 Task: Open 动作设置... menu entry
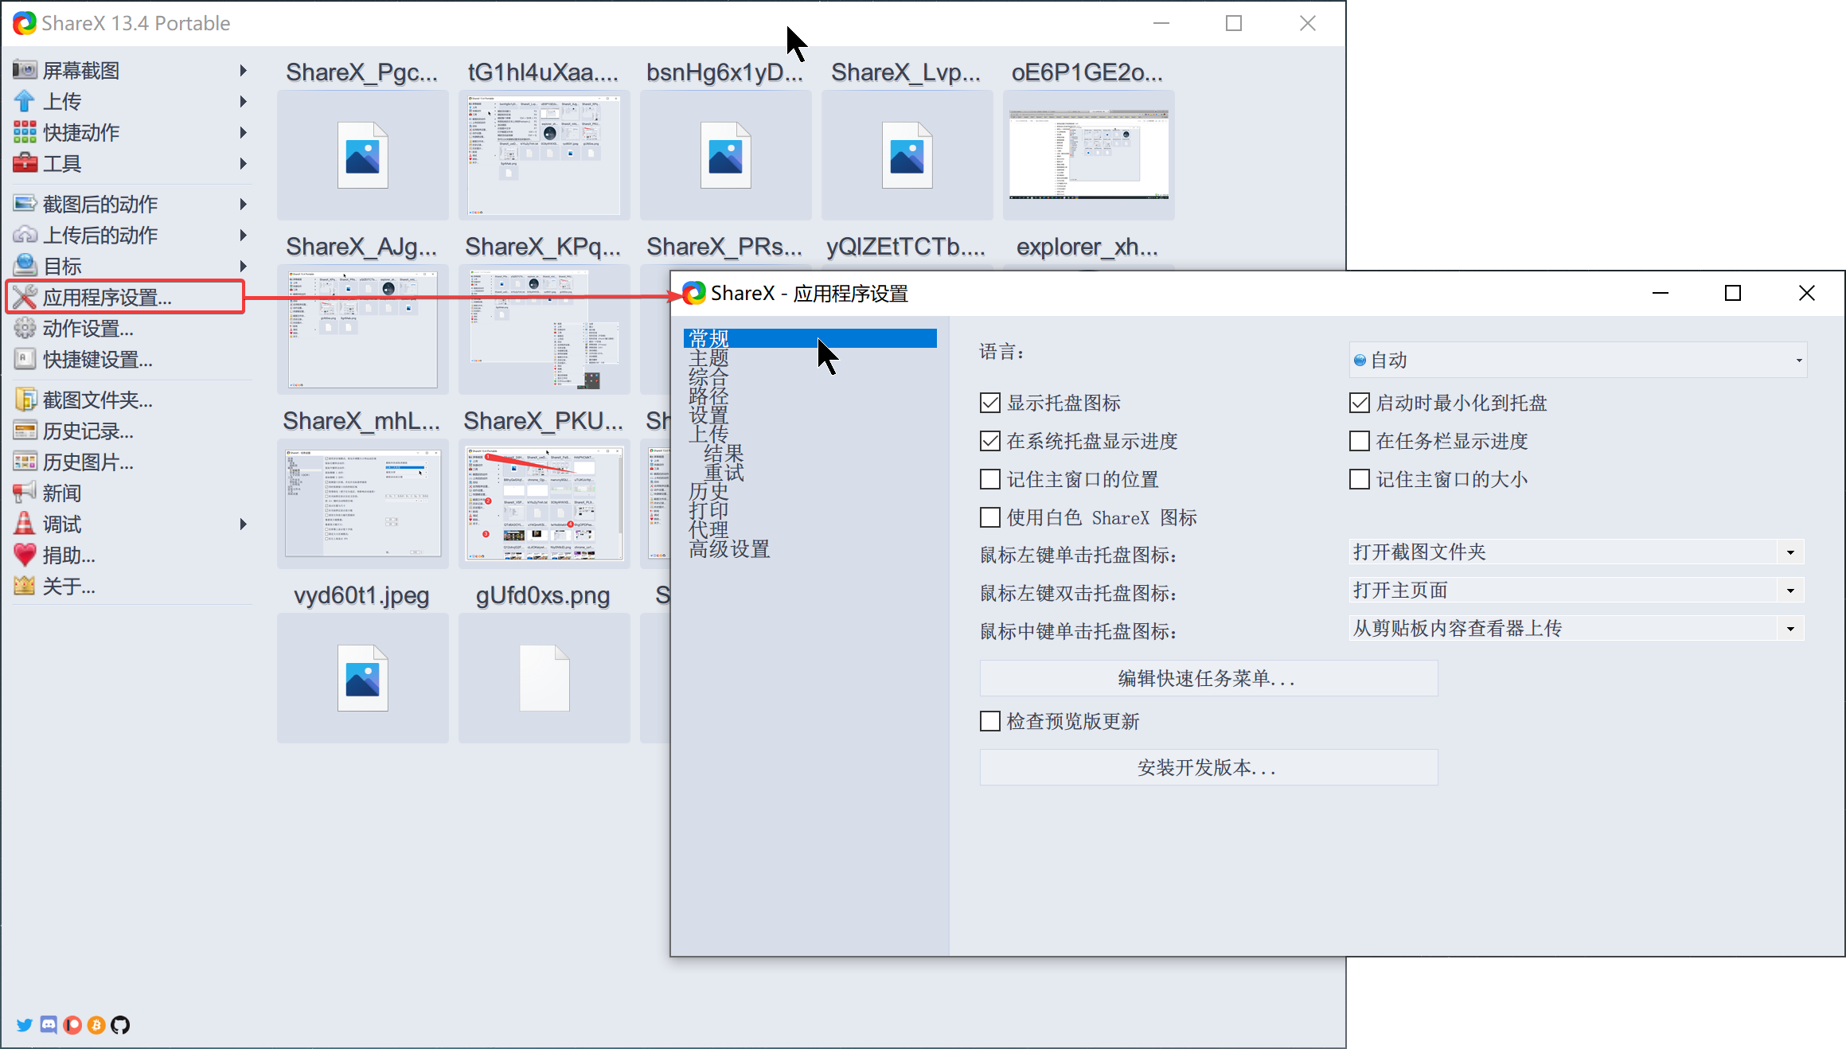(88, 328)
